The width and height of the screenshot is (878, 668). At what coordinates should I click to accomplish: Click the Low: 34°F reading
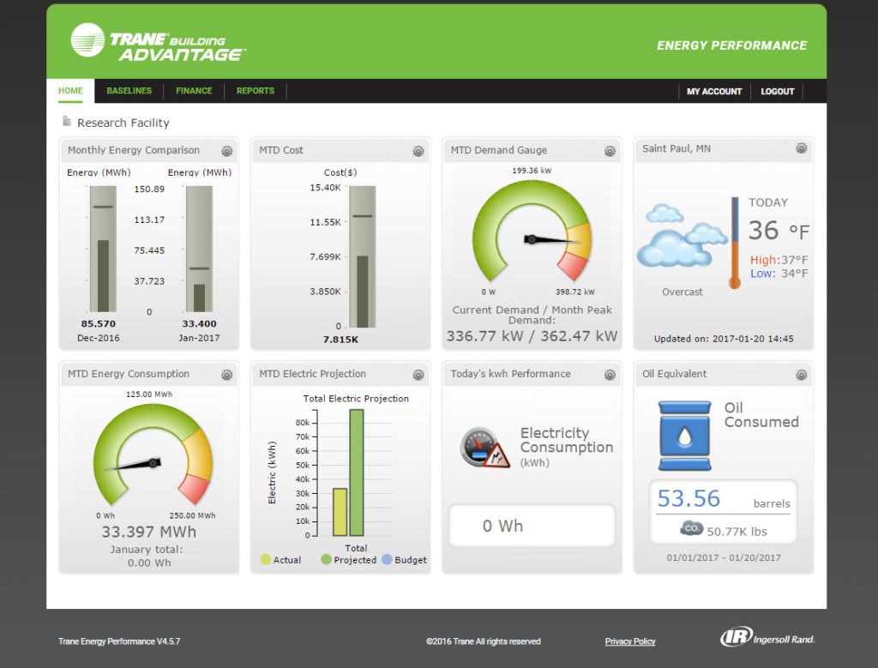pos(779,274)
